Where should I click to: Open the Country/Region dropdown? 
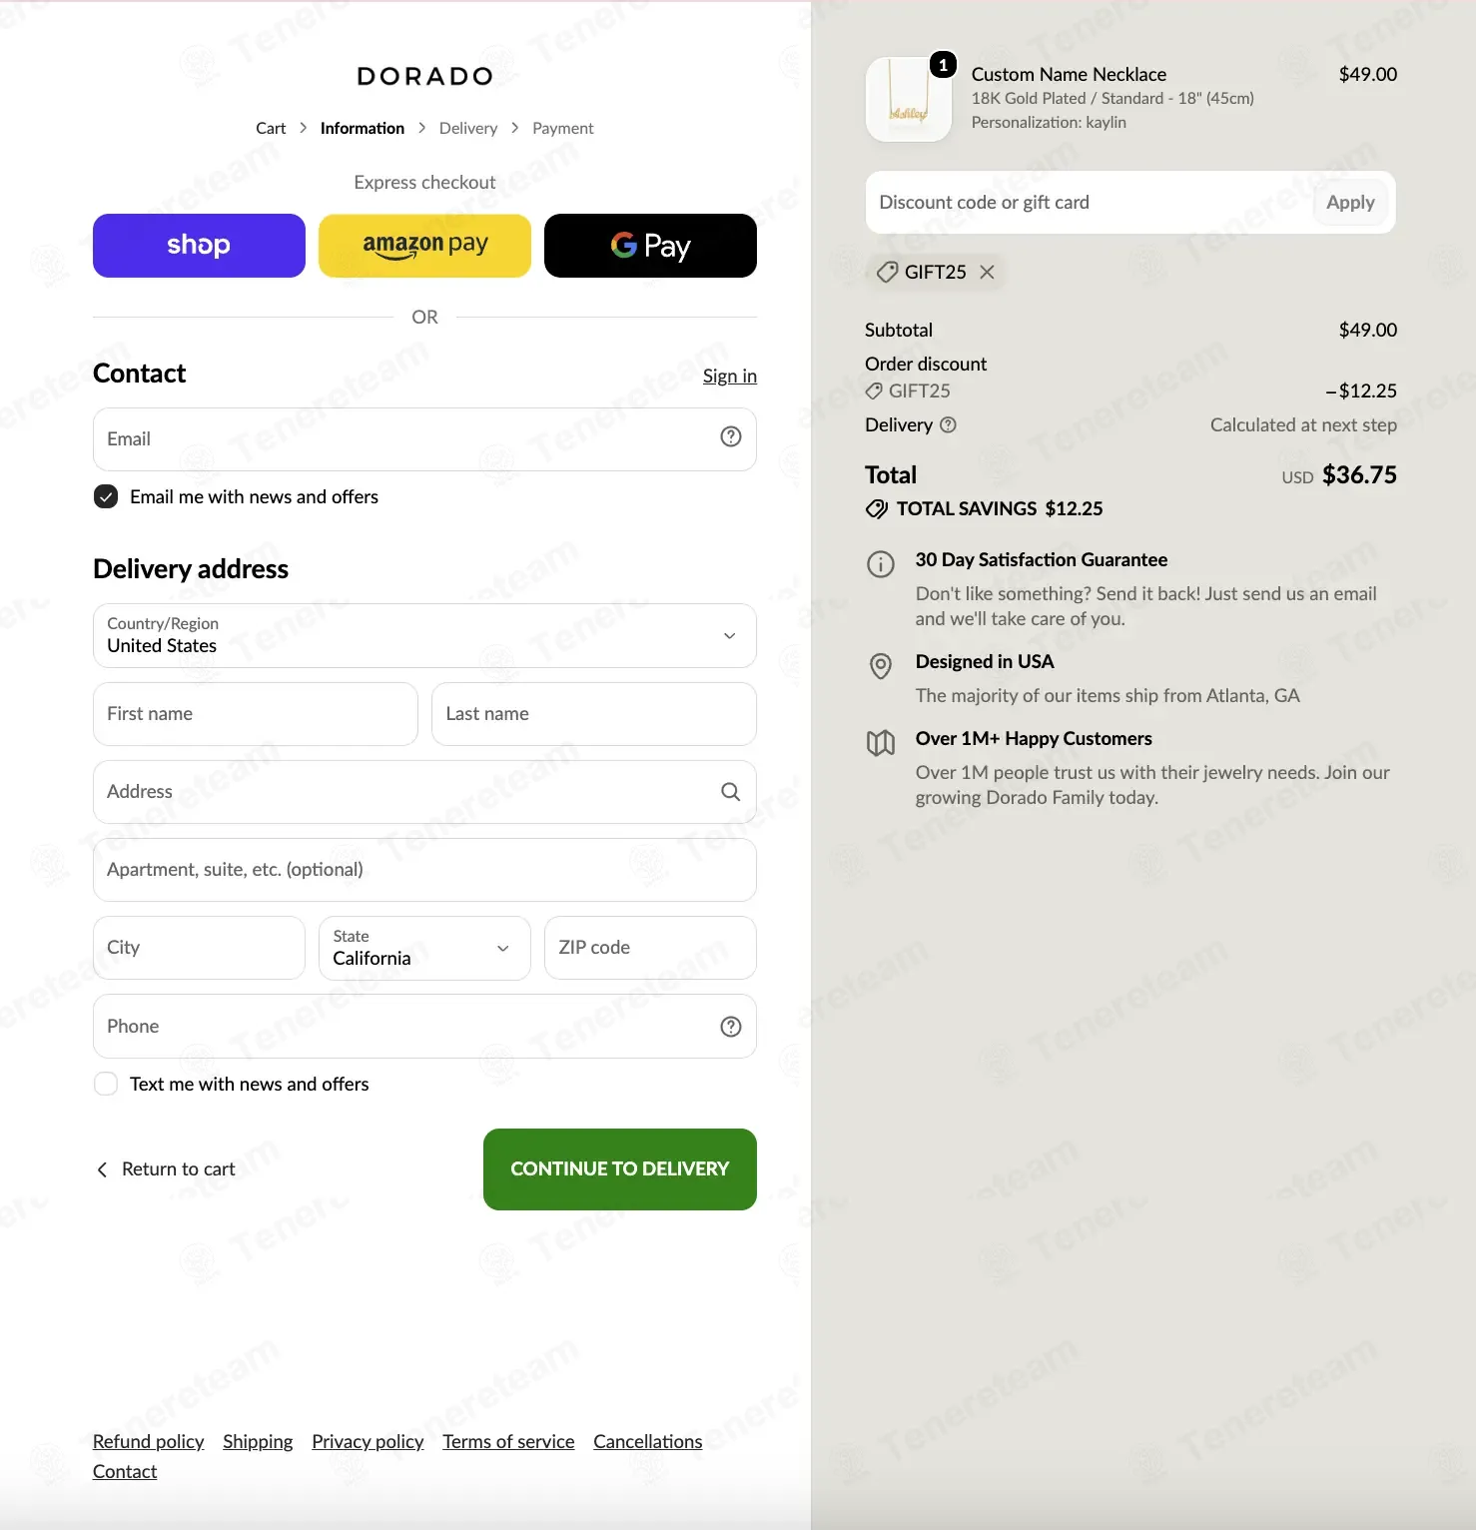coord(424,635)
